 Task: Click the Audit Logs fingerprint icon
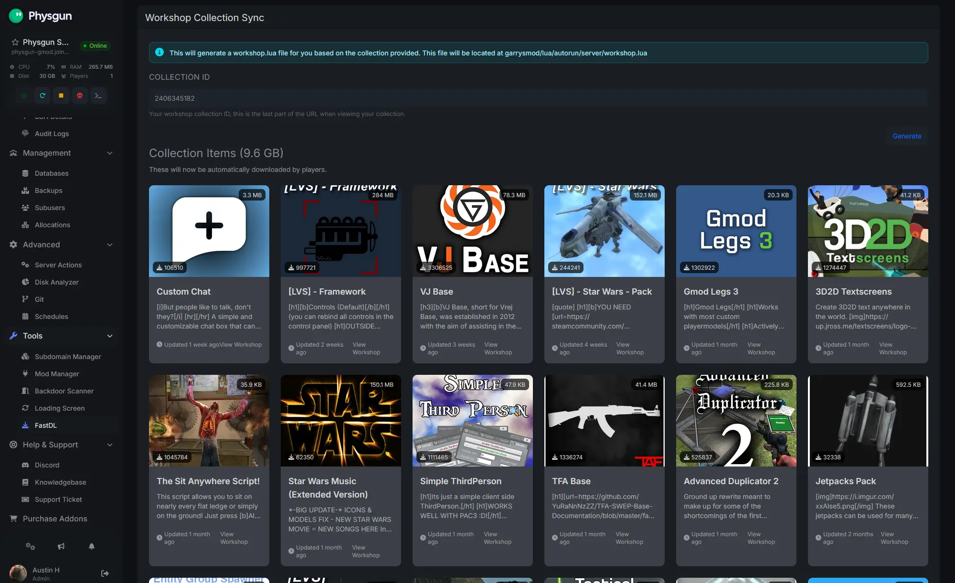point(25,133)
